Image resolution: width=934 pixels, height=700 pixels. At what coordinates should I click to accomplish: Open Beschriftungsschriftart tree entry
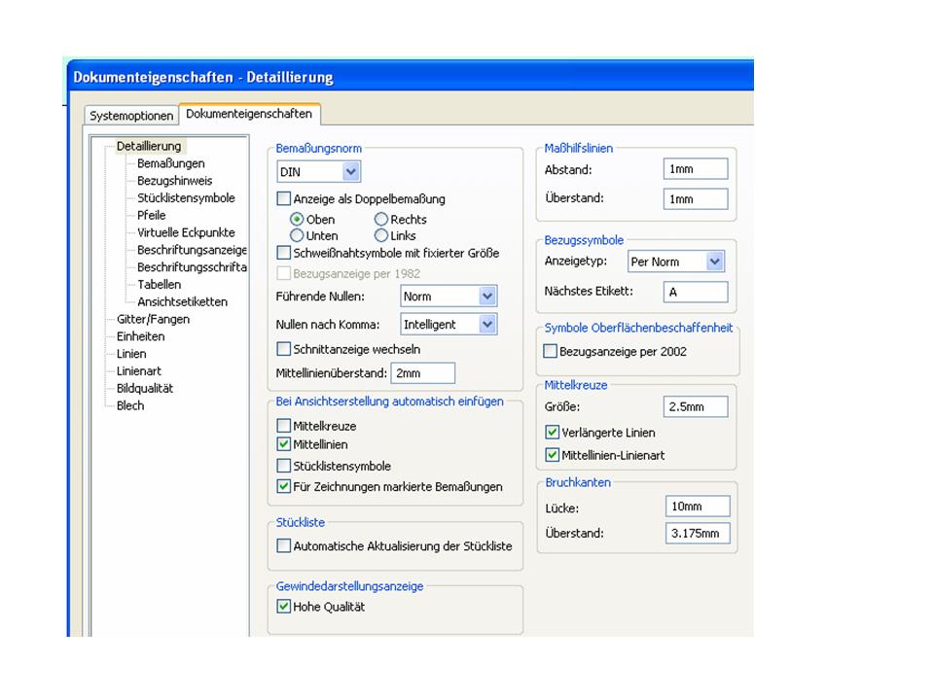coord(192,266)
